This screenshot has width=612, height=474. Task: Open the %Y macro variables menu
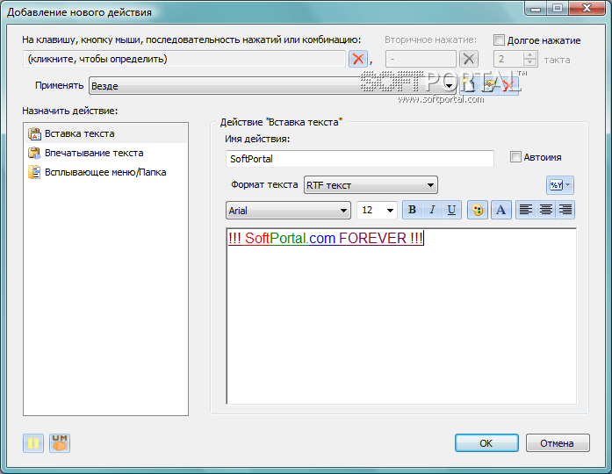pyautogui.click(x=559, y=185)
